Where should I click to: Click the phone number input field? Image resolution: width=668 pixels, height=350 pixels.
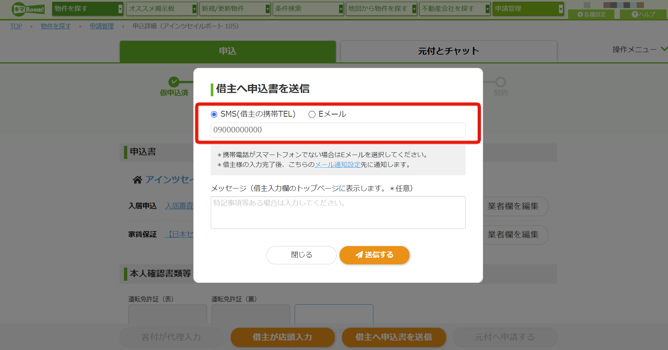click(x=338, y=130)
